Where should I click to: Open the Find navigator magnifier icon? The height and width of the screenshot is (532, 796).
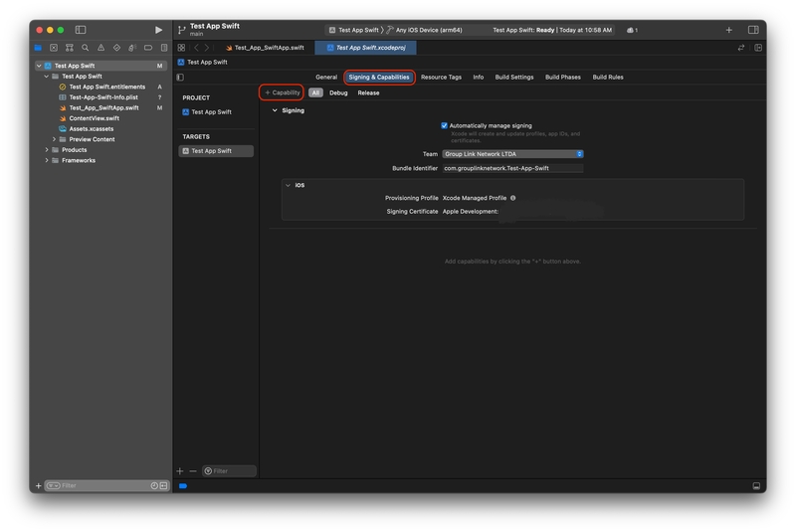pyautogui.click(x=86, y=48)
